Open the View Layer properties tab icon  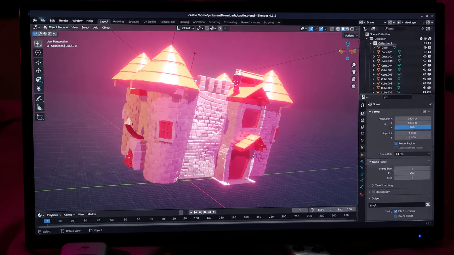click(x=362, y=127)
